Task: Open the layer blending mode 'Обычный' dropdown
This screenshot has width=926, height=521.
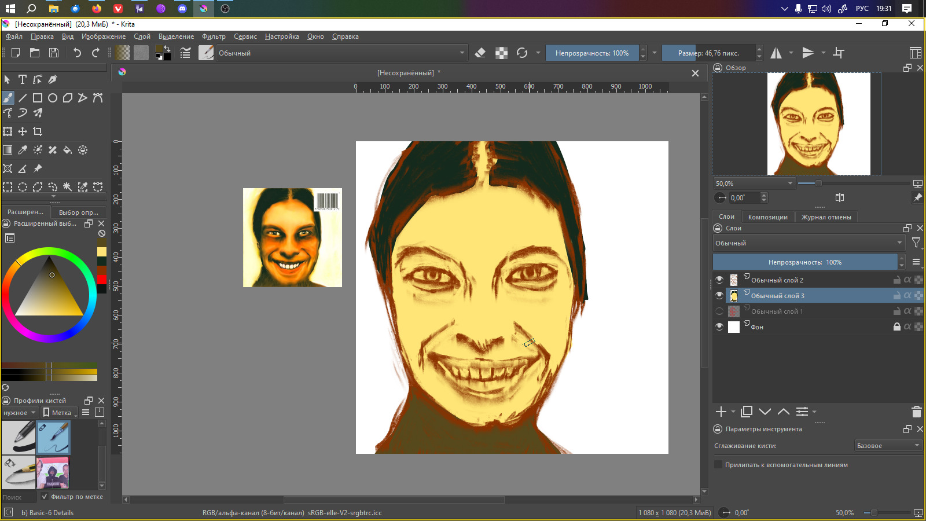Action: (x=808, y=243)
